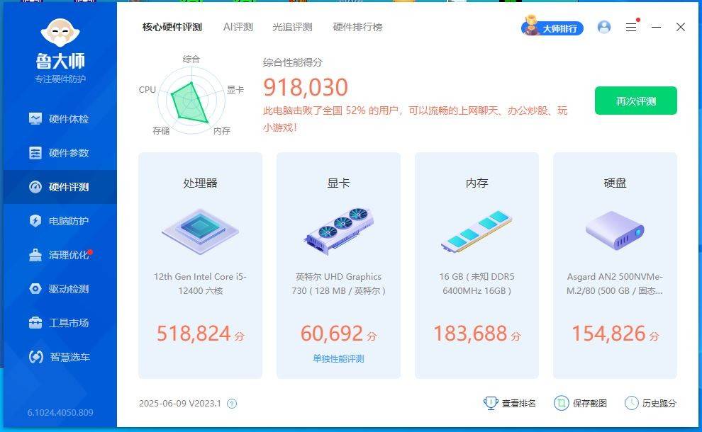Click the 918,030 total score
702x432 pixels.
[x=306, y=87]
